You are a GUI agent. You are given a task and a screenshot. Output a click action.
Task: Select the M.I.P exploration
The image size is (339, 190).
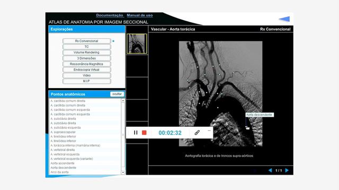(87, 81)
